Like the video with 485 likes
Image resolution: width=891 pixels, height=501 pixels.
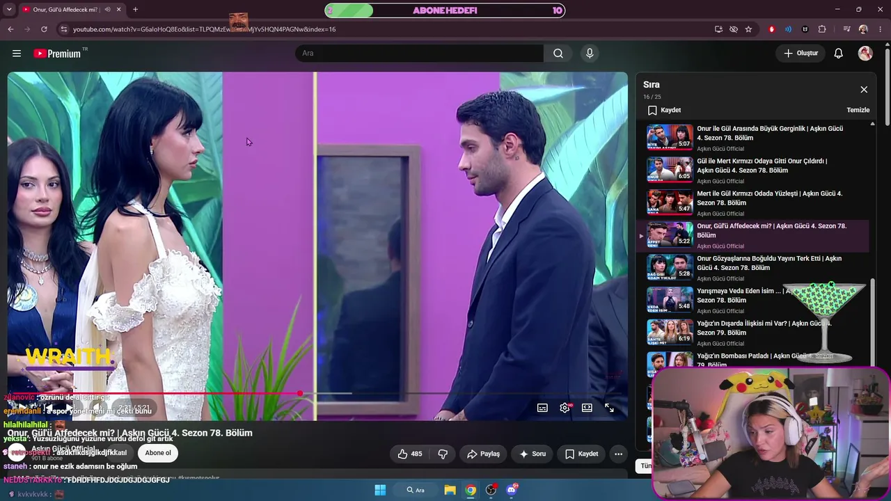[x=410, y=454]
